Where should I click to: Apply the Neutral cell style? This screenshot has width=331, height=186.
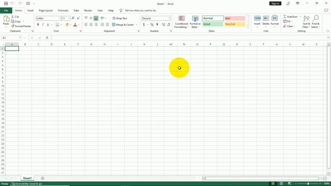[235, 24]
